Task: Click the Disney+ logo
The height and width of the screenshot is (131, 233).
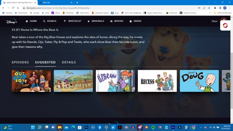Action: (x=12, y=21)
